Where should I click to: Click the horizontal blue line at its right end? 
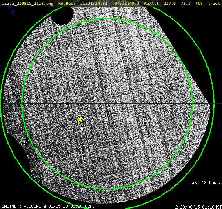[x=218, y=104]
